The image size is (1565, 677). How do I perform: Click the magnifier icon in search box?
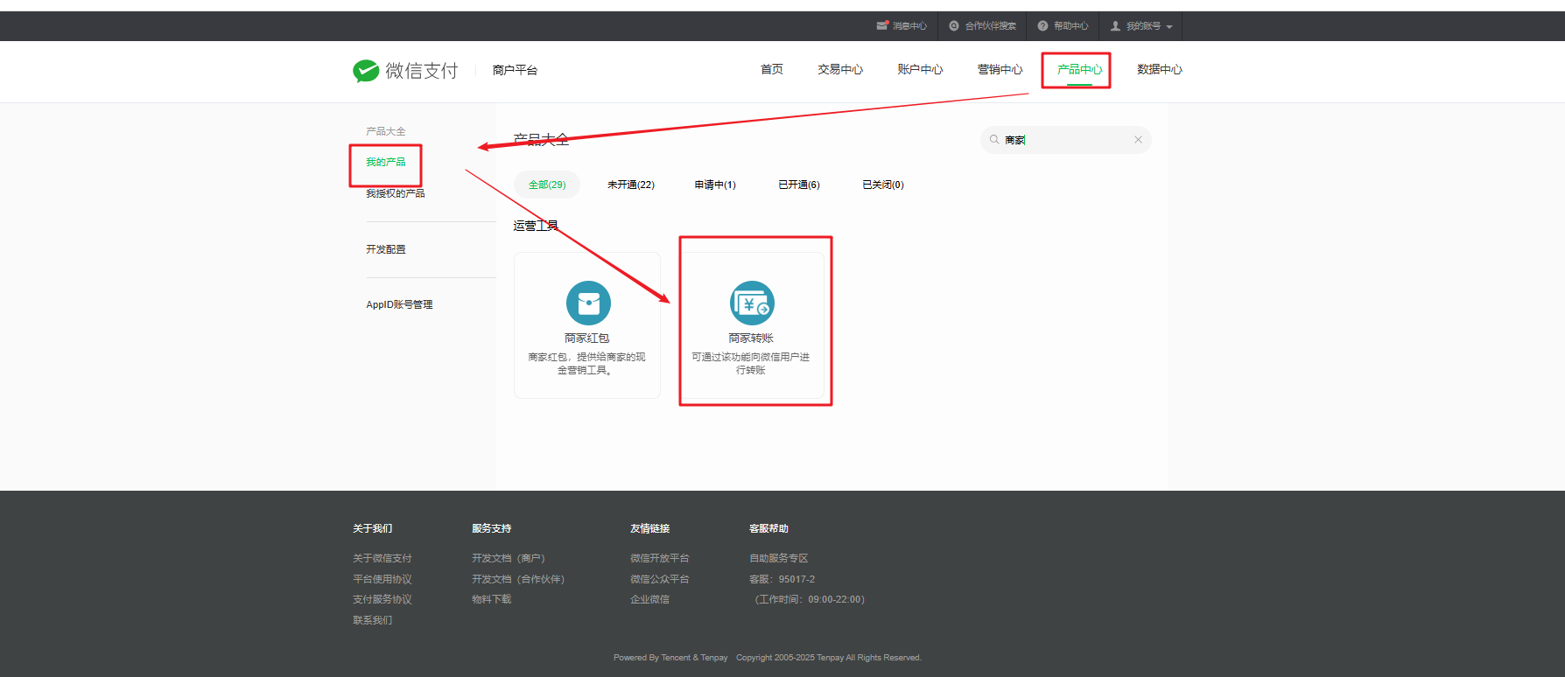(994, 140)
